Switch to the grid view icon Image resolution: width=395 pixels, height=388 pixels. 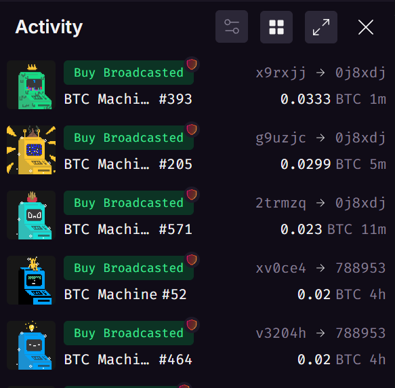point(276,27)
